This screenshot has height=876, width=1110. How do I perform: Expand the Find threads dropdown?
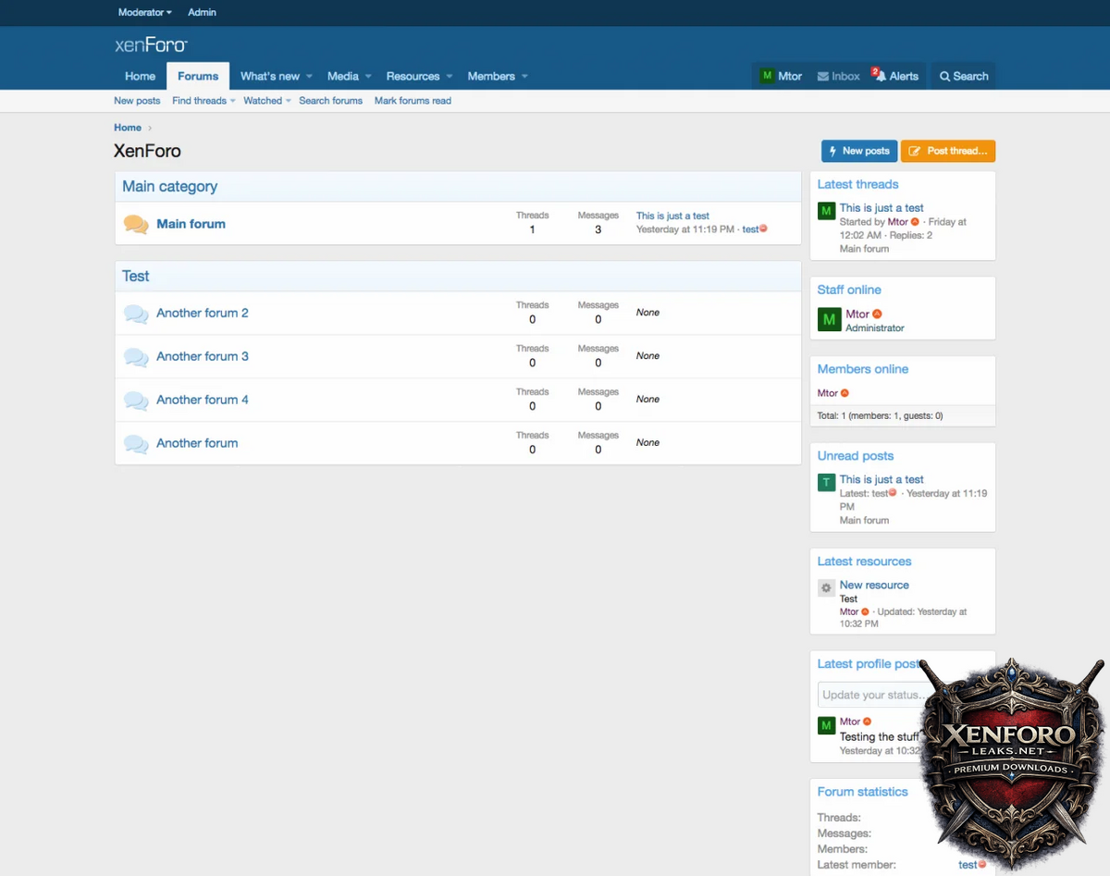[232, 101]
